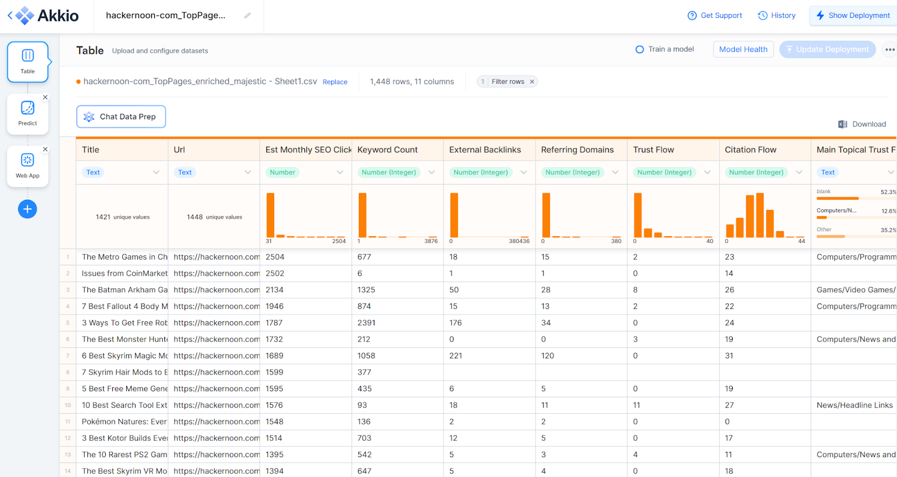Open the Predict step icon
Image resolution: width=897 pixels, height=477 pixels.
point(27,108)
